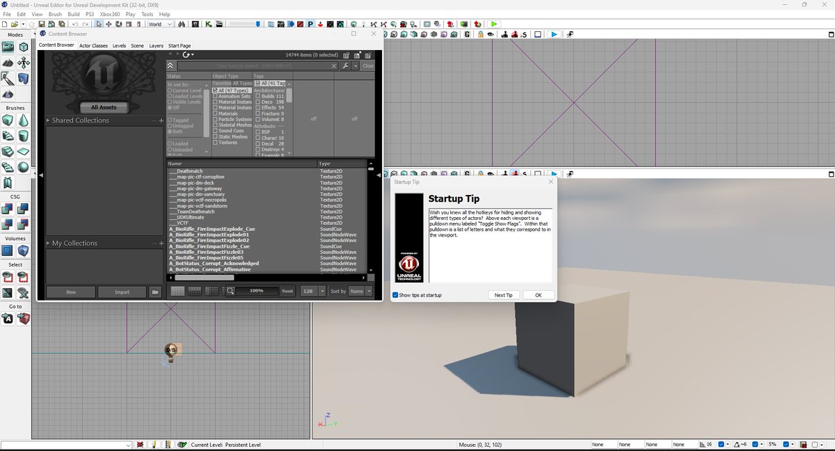The width and height of the screenshot is (835, 451).
Task: Open the Build menu
Action: [x=73, y=14]
